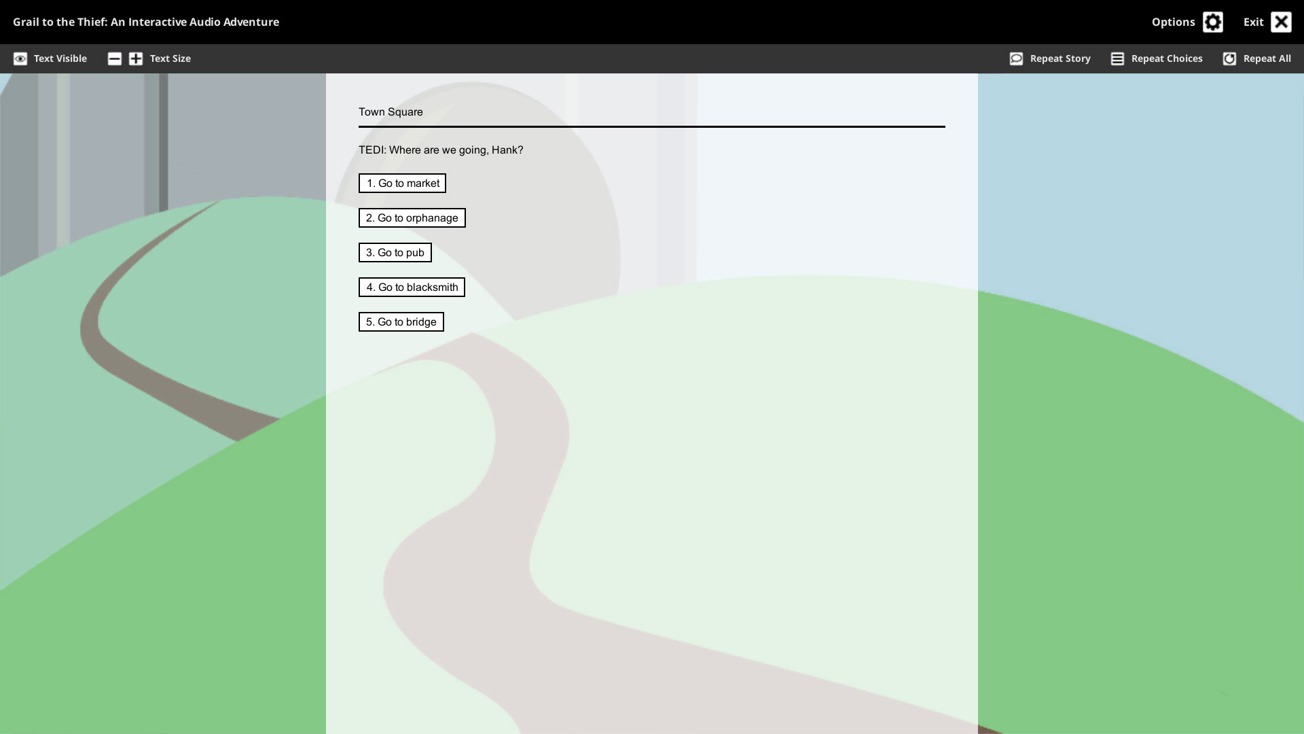Click the Repeat Choices list icon
This screenshot has height=734, width=1304.
point(1116,58)
